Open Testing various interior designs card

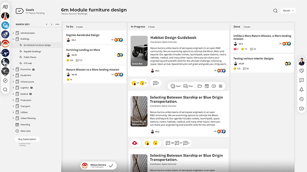click(x=262, y=63)
